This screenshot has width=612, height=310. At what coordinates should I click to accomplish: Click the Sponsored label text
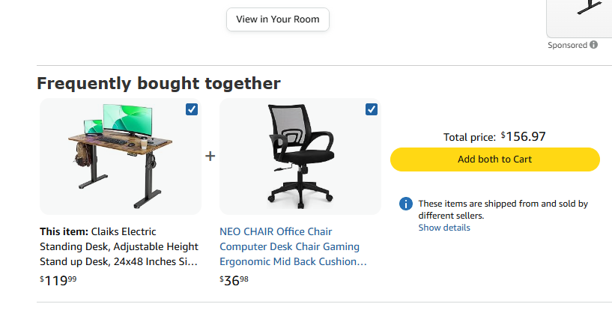(x=568, y=45)
